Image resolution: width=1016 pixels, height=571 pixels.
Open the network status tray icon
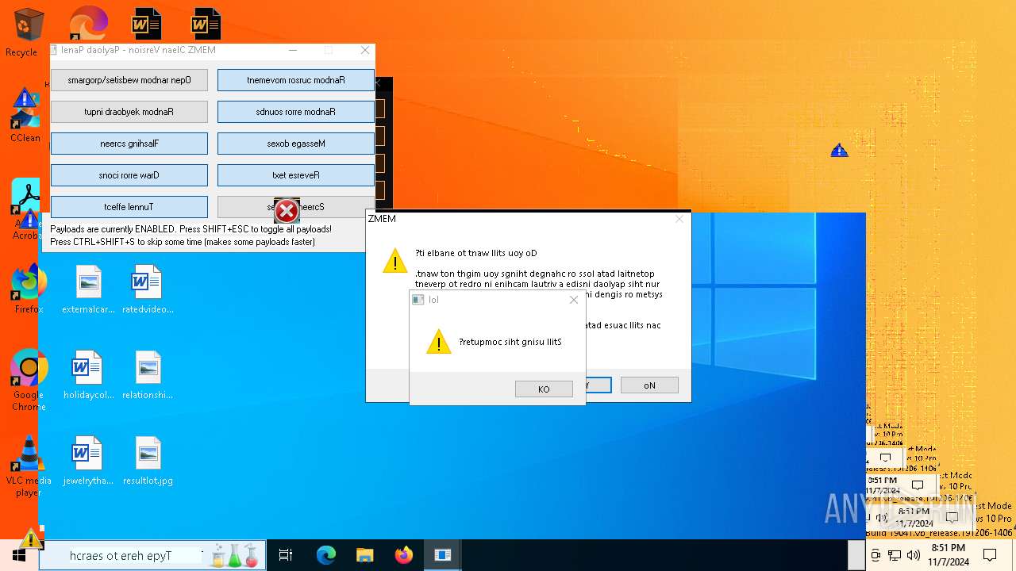pos(895,555)
